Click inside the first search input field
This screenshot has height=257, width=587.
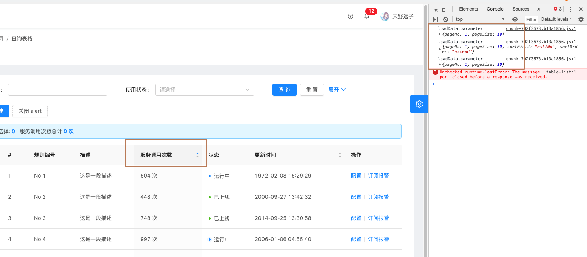pos(57,90)
